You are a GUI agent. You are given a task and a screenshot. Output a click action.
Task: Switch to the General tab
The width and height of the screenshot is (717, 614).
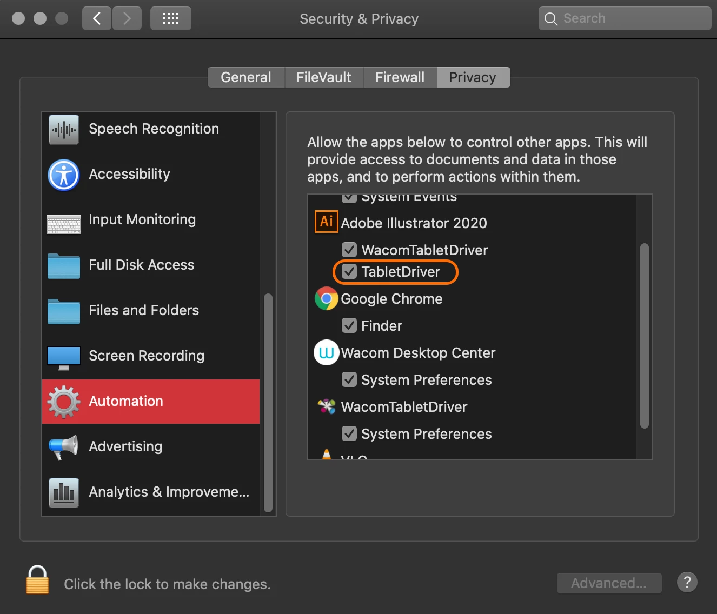pos(246,77)
